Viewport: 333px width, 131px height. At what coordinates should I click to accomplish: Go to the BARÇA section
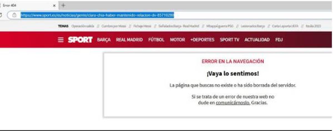104,40
